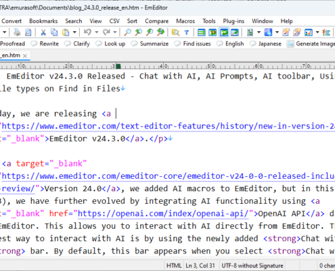Expand the configuration icon dropdown arrow
Viewport: 335px width, 271px height.
point(259,33)
